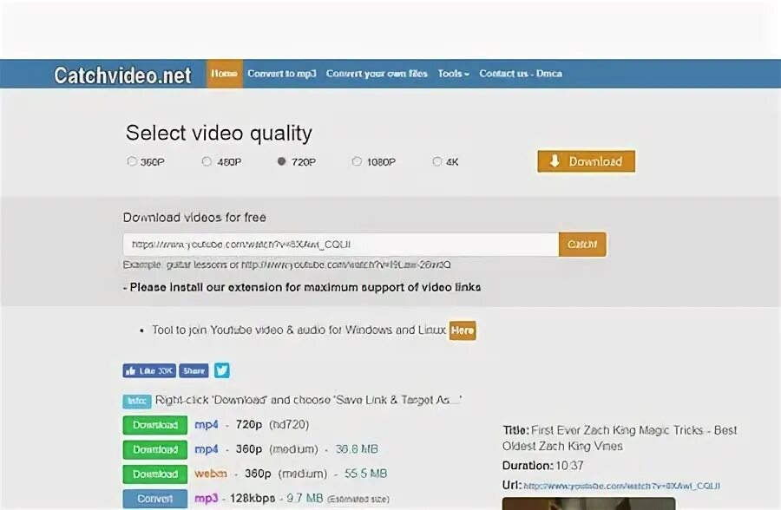Click the Twitter share bird icon
The width and height of the screenshot is (781, 510).
point(221,370)
